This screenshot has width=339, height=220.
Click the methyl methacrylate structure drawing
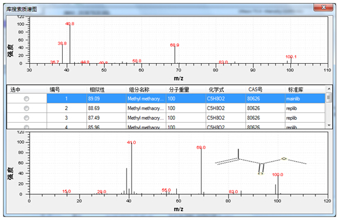(261, 162)
